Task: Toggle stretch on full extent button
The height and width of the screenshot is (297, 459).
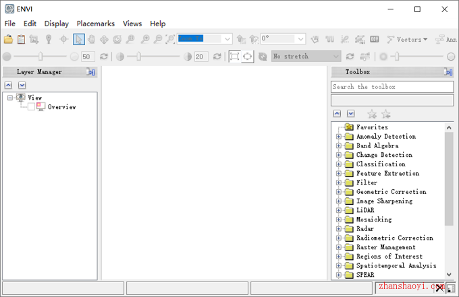Action: (x=234, y=57)
